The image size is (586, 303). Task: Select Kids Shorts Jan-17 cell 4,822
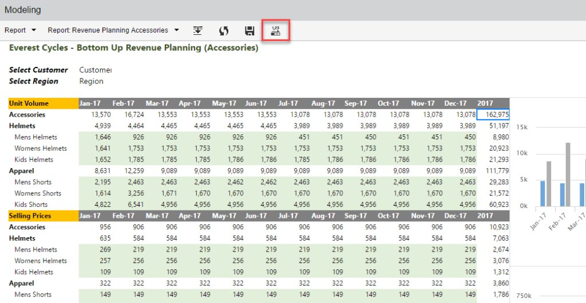click(96, 205)
